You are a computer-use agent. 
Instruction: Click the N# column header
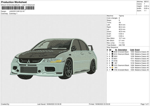110,50
